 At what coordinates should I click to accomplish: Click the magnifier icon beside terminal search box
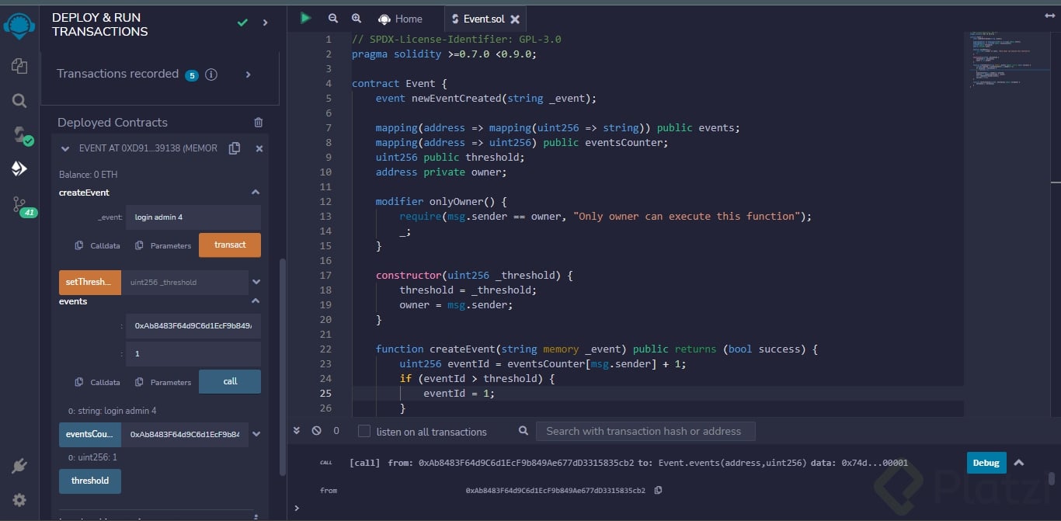pos(524,431)
